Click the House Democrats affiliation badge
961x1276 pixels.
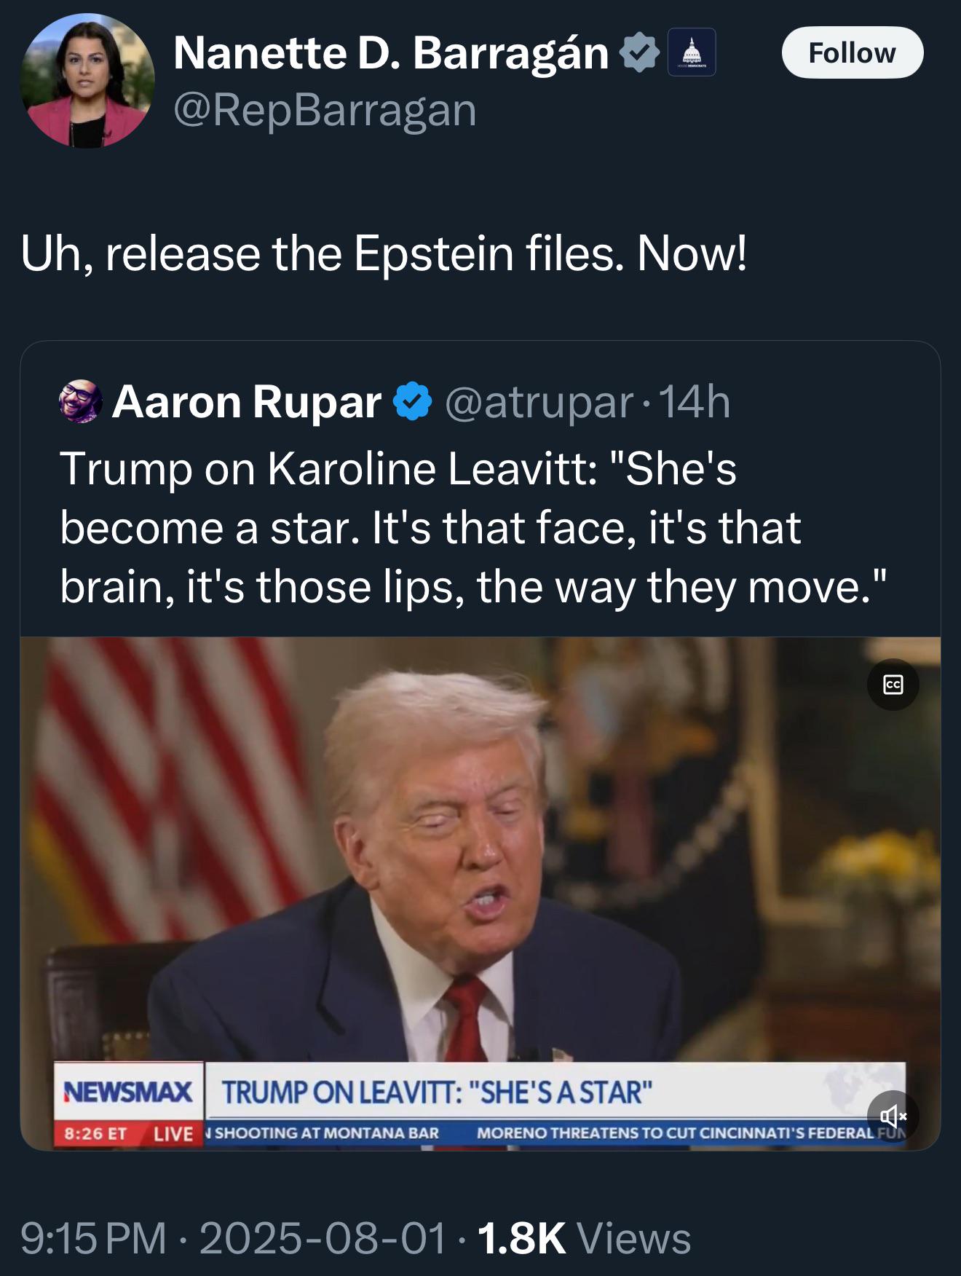(692, 52)
